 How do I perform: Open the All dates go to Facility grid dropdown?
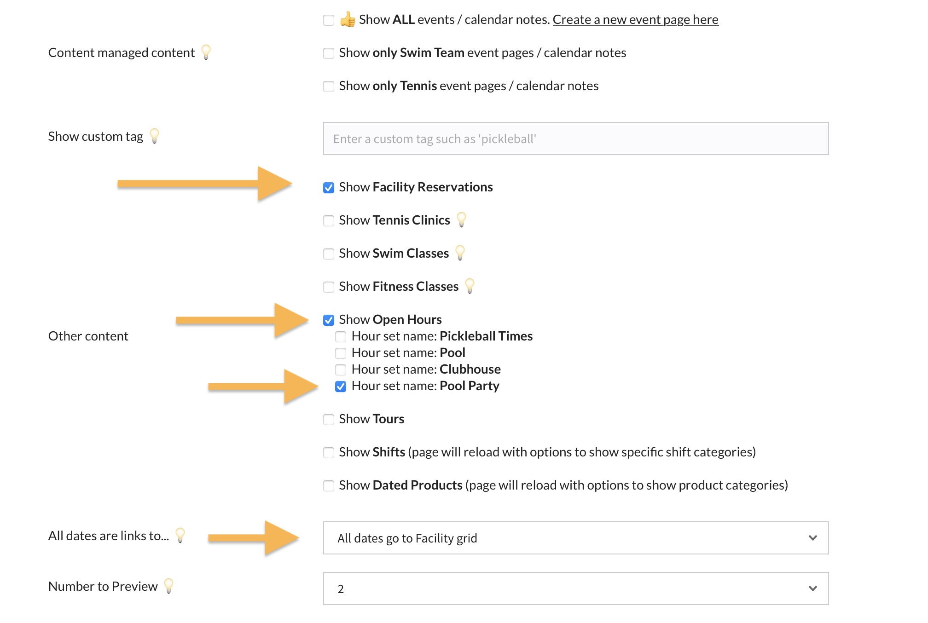coord(575,538)
